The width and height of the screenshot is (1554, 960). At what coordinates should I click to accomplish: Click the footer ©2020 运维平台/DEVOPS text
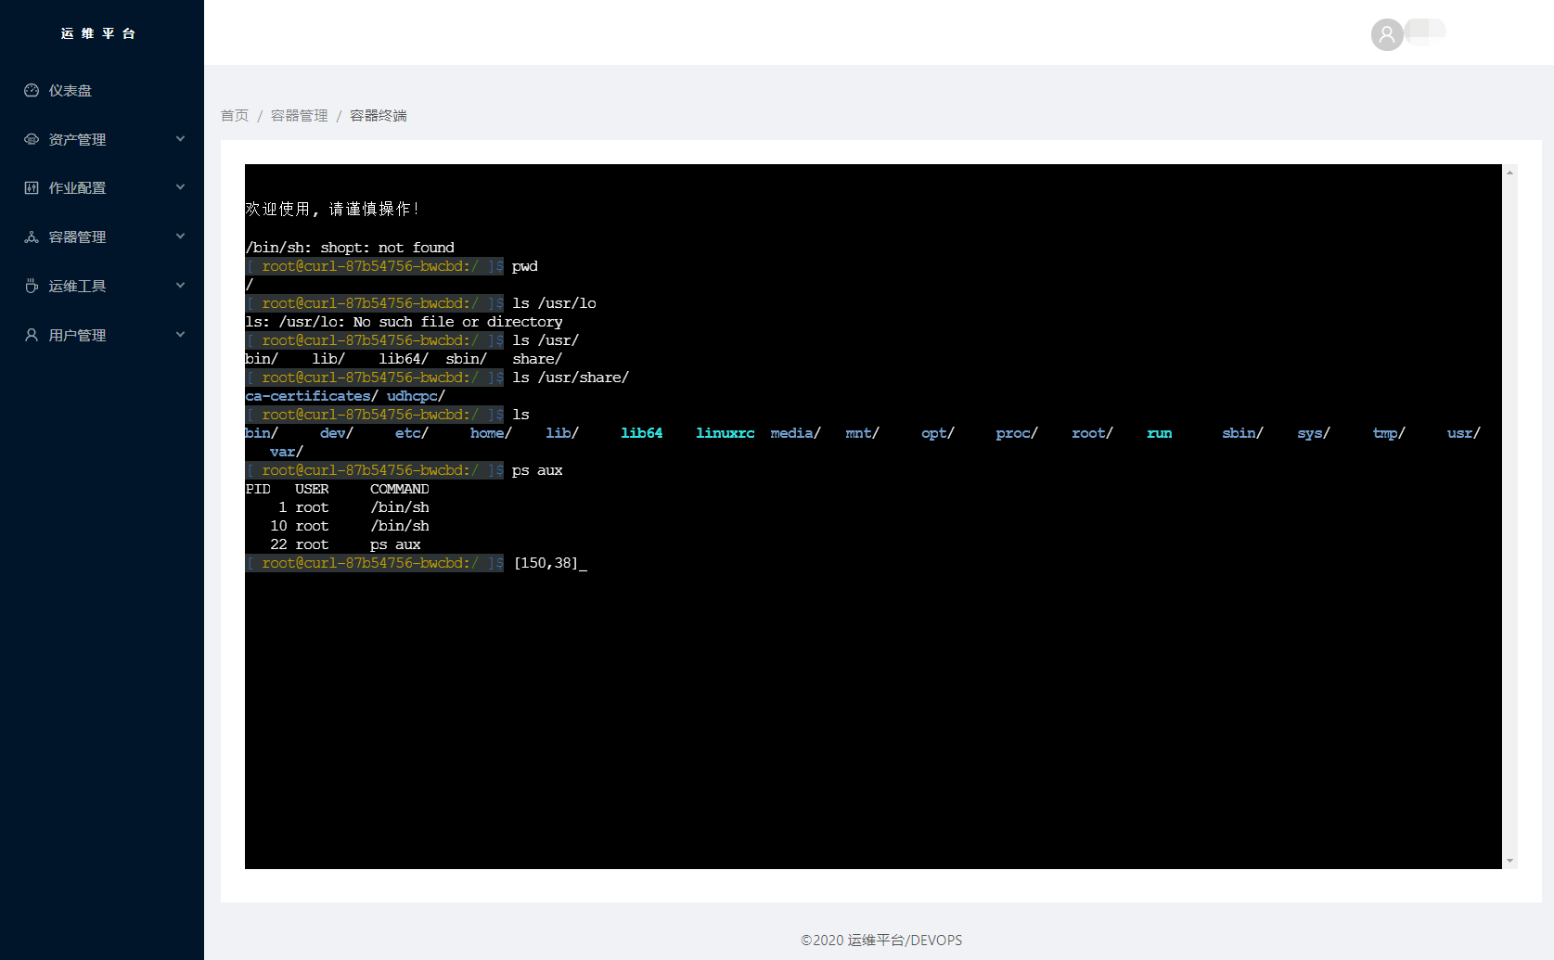(881, 940)
